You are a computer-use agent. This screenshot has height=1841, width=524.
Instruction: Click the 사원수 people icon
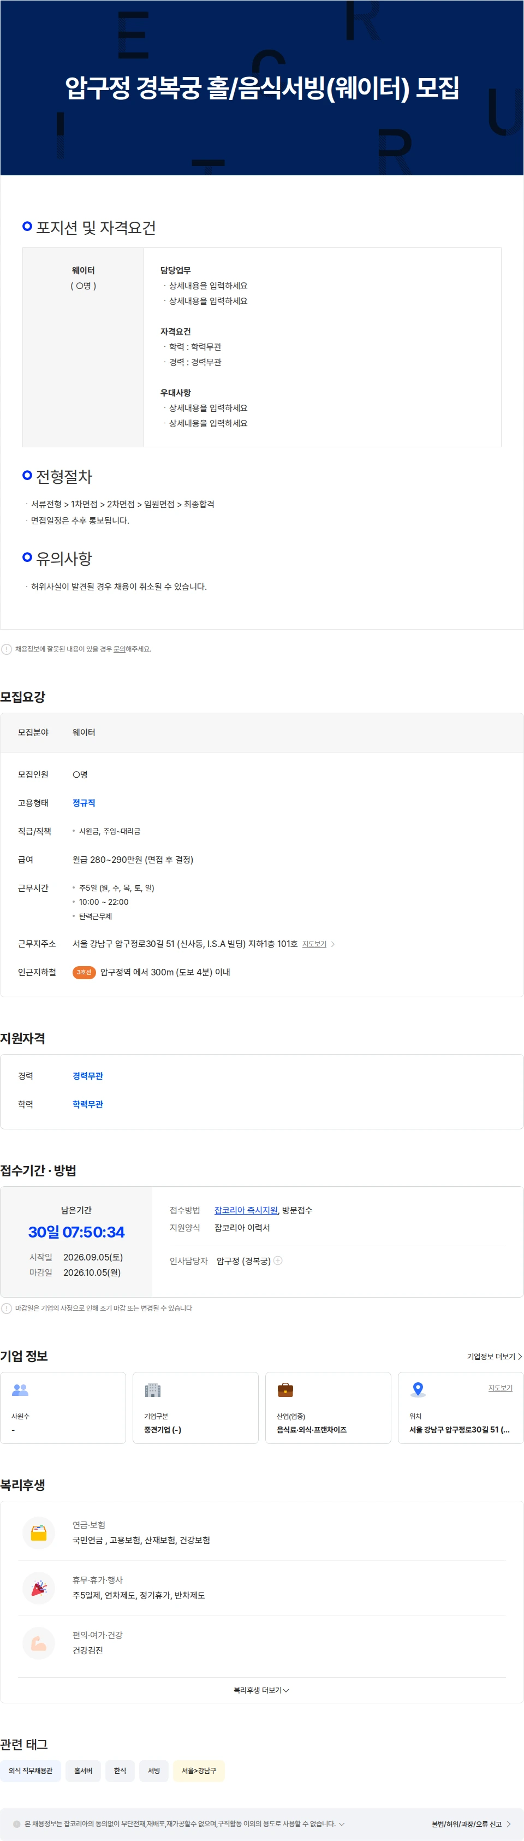point(20,1389)
